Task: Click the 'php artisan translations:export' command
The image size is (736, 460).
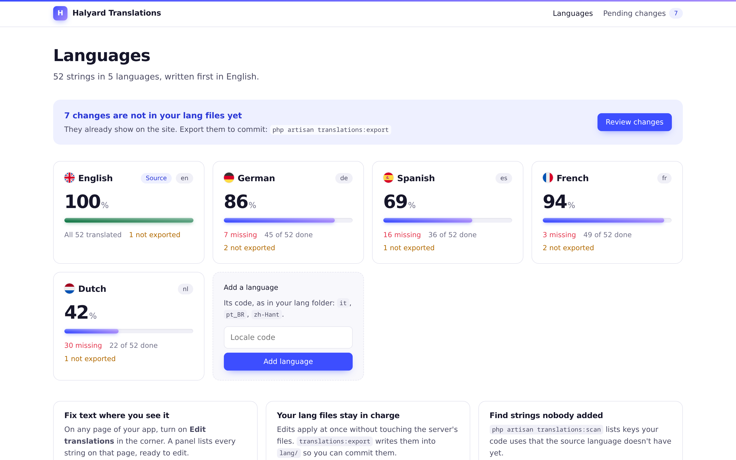Action: coord(330,130)
